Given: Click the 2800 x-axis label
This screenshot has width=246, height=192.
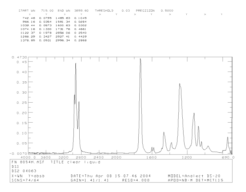Looking at the screenshot, I should 81,157.
